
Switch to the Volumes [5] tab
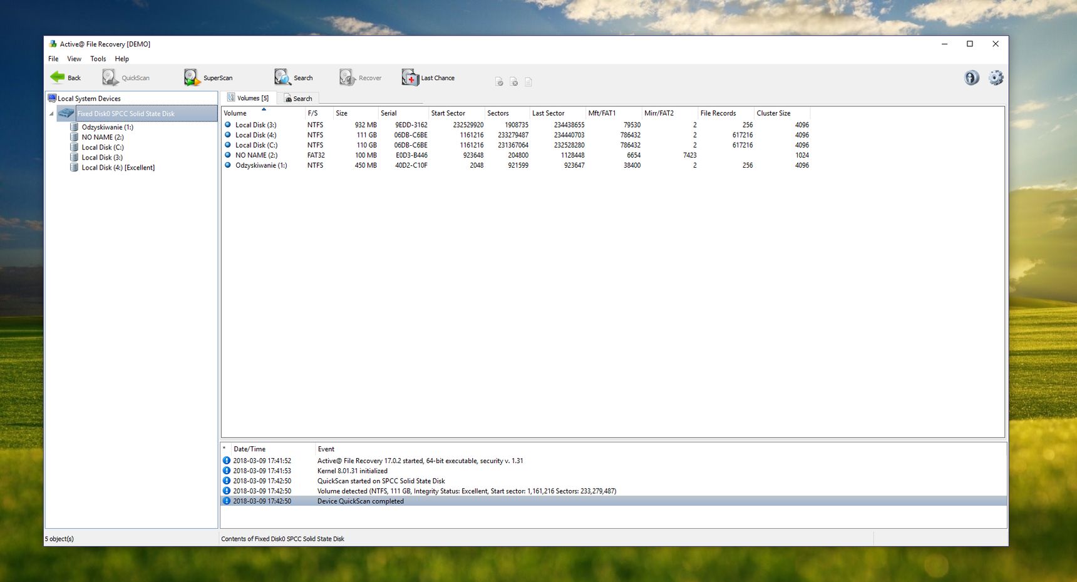[x=248, y=98]
